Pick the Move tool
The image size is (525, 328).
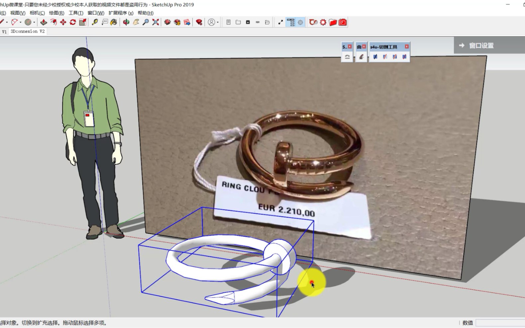pyautogui.click(x=63, y=22)
